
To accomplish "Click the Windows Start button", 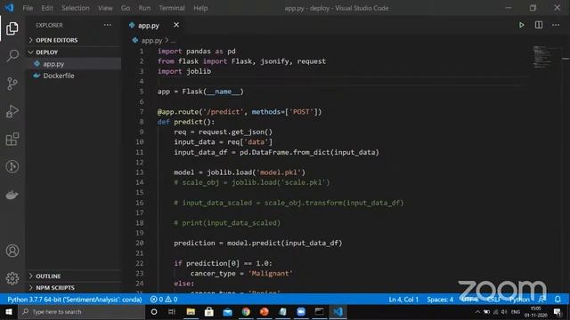I will click(x=9, y=312).
